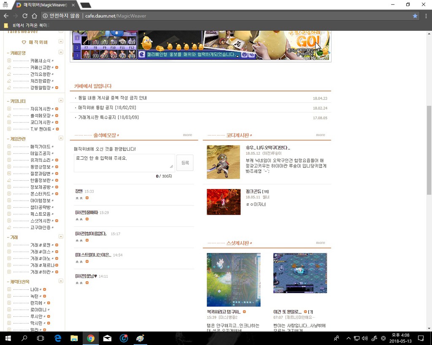Viewport: 432px width, 345px height.
Task: Click the address bar URL
Action: pos(116,16)
